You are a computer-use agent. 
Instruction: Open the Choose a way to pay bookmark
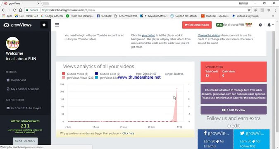(246, 16)
